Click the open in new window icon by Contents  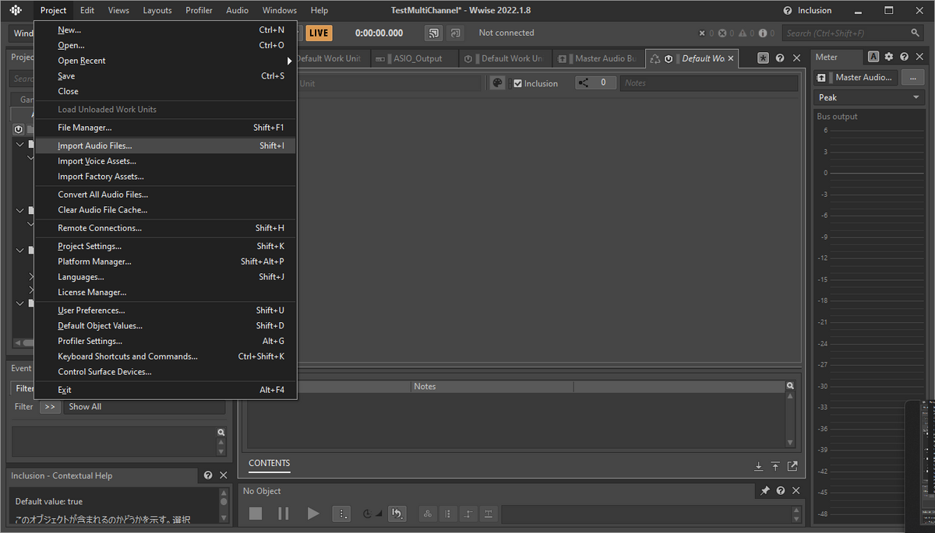792,466
